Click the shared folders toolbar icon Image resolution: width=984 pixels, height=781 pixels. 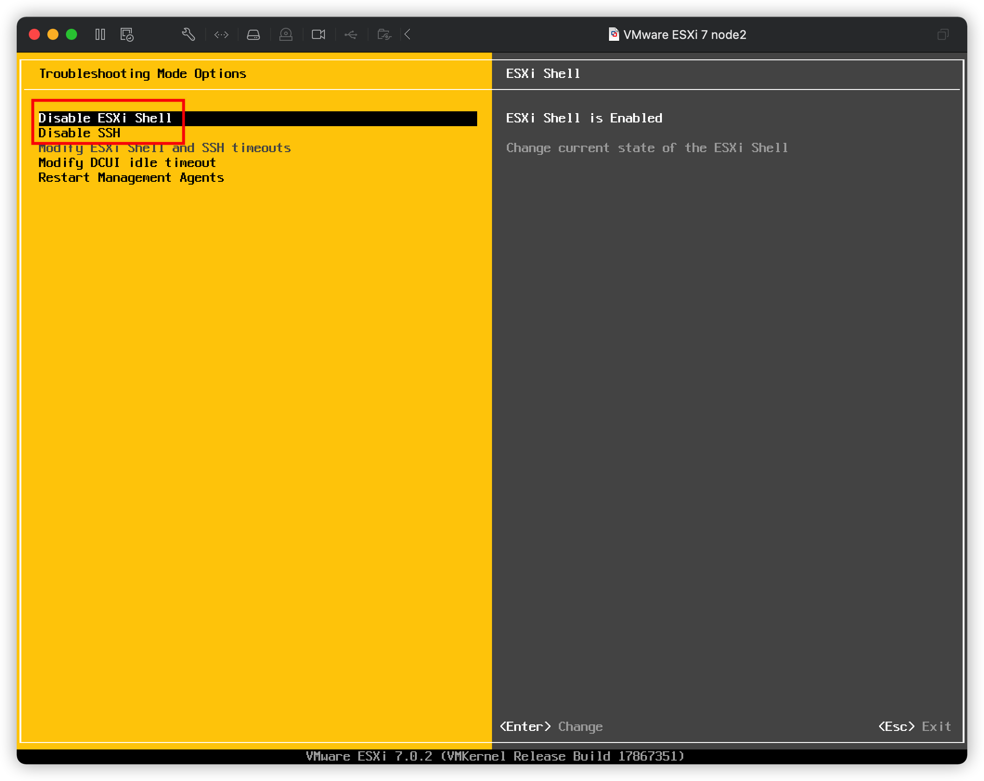click(x=383, y=34)
